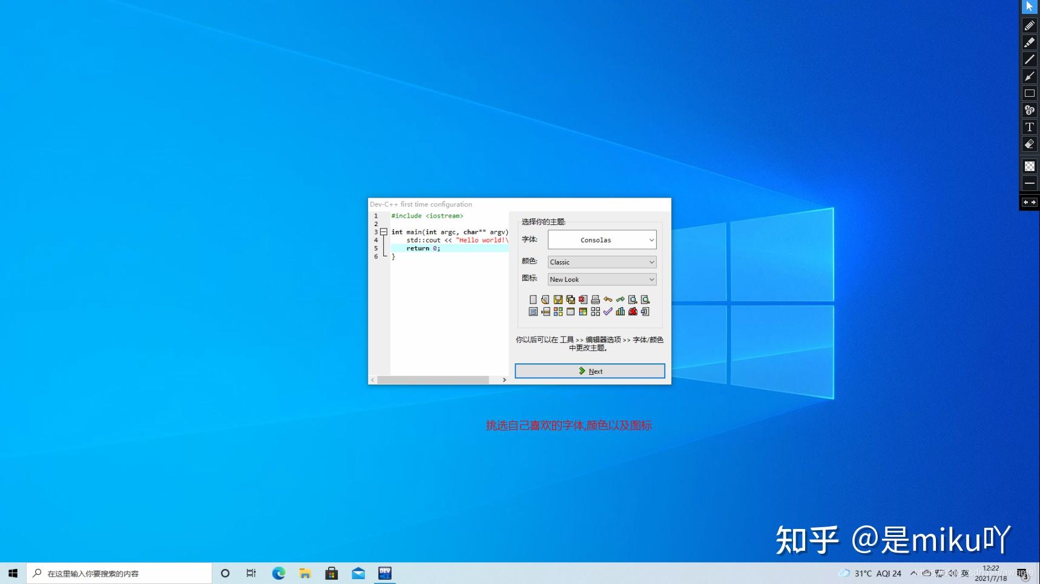
Task: Click the Next button in the configuration dialog
Action: click(590, 371)
